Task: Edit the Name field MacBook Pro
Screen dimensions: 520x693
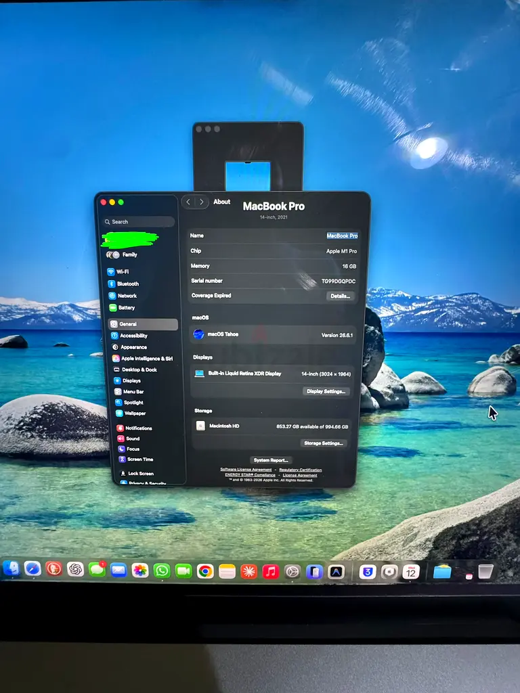Action: [x=342, y=236]
